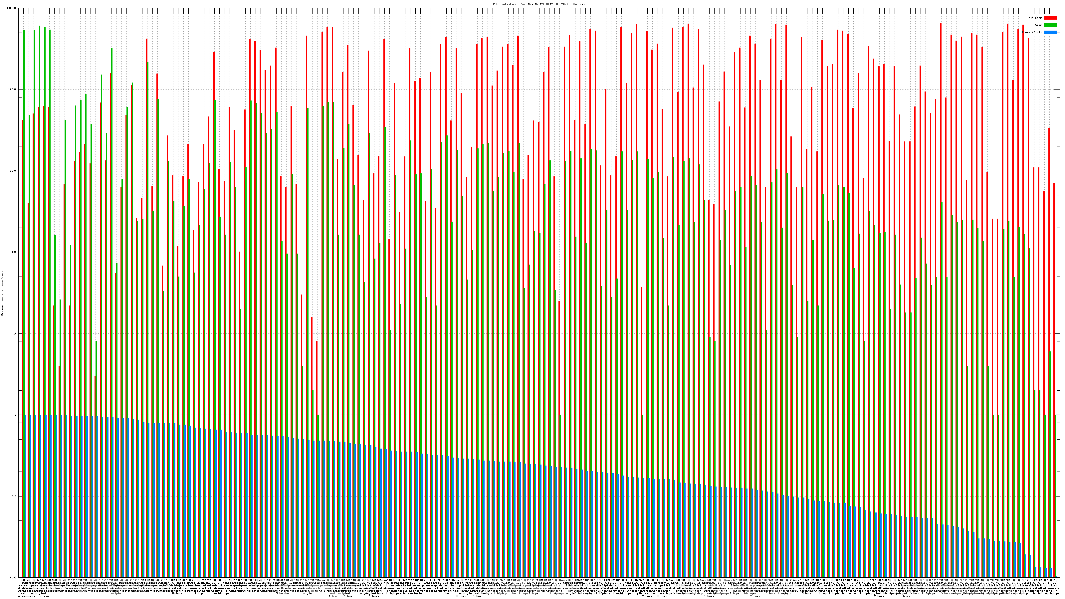1065x599 pixels.
Task: Click the 1000 y-axis tick label
Action: tap(14, 171)
